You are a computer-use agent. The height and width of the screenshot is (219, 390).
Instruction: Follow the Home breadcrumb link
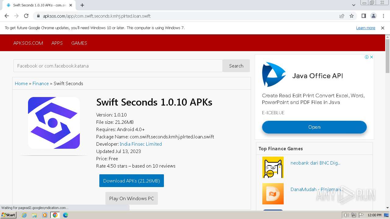click(x=21, y=83)
